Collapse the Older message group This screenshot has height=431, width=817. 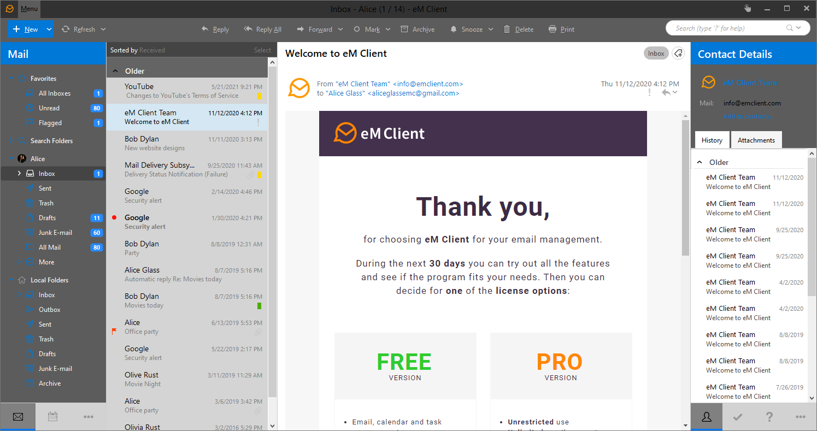(x=115, y=70)
